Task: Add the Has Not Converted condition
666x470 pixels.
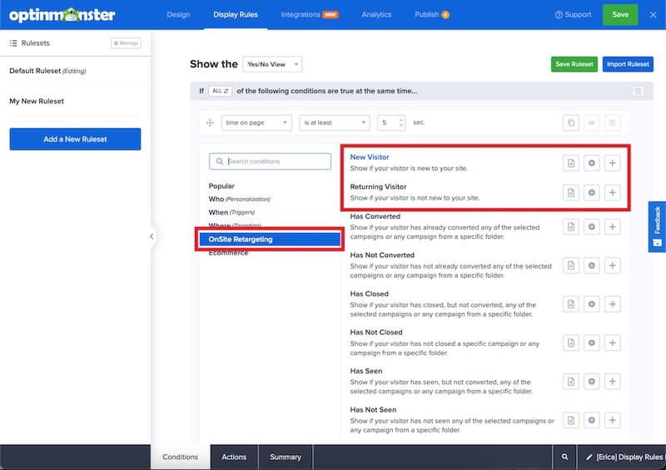Action: click(x=613, y=266)
